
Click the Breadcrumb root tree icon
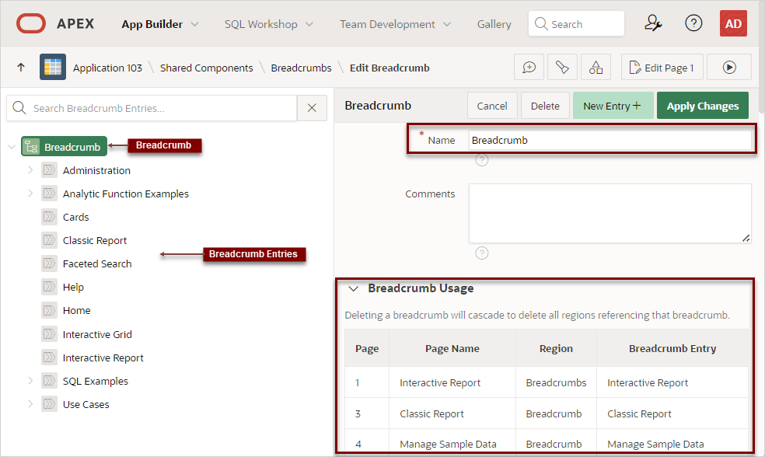(x=32, y=147)
